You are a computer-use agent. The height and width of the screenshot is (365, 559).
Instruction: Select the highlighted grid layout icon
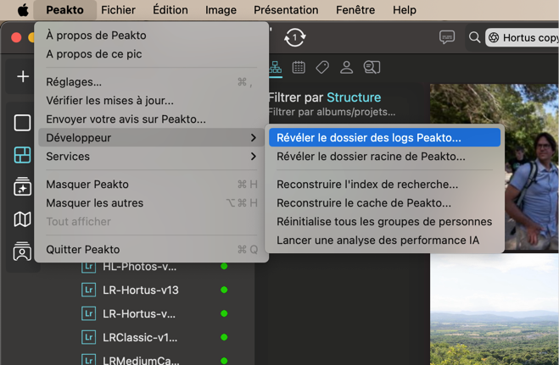coord(22,155)
